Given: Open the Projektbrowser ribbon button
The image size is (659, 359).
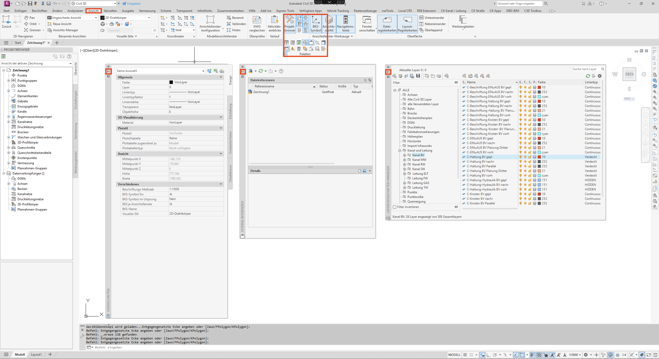Looking at the screenshot, I should pyautogui.click(x=290, y=24).
